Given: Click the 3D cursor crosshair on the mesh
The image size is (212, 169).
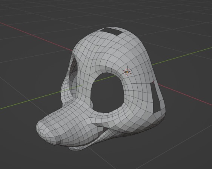Looking at the screenshot, I should click(x=127, y=72).
